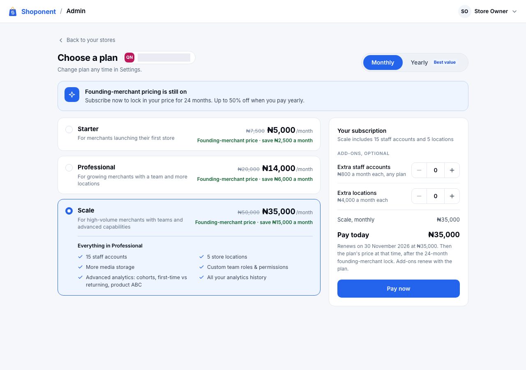
Task: Click the ₦14,000 Professional price
Action: (x=279, y=169)
